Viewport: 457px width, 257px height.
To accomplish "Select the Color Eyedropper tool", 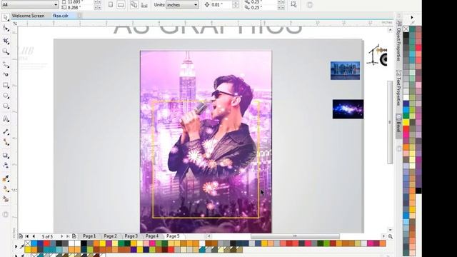I will click(6, 178).
